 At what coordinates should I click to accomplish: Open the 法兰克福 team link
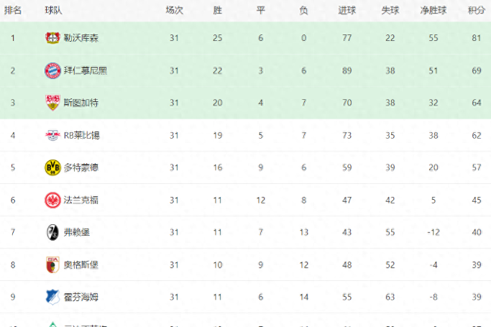click(x=81, y=199)
